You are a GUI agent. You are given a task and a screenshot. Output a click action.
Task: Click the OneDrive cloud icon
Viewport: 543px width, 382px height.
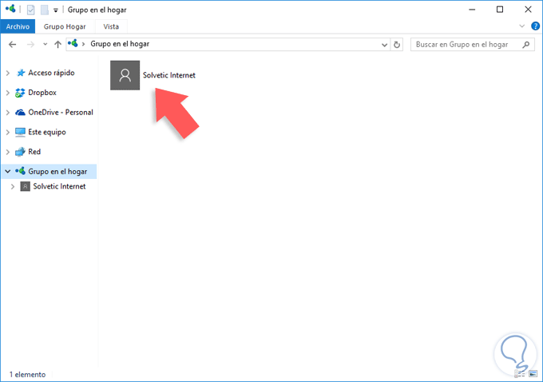pyautogui.click(x=21, y=113)
